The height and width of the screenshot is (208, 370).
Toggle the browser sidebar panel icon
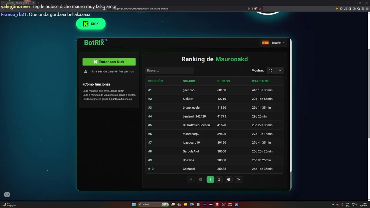coord(350,9)
